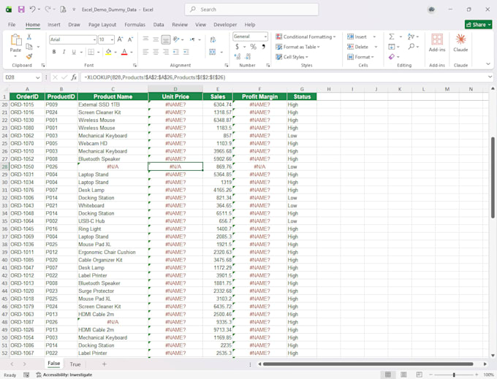The height and width of the screenshot is (379, 497).
Task: Click the Search box in title bar
Action: click(x=251, y=9)
